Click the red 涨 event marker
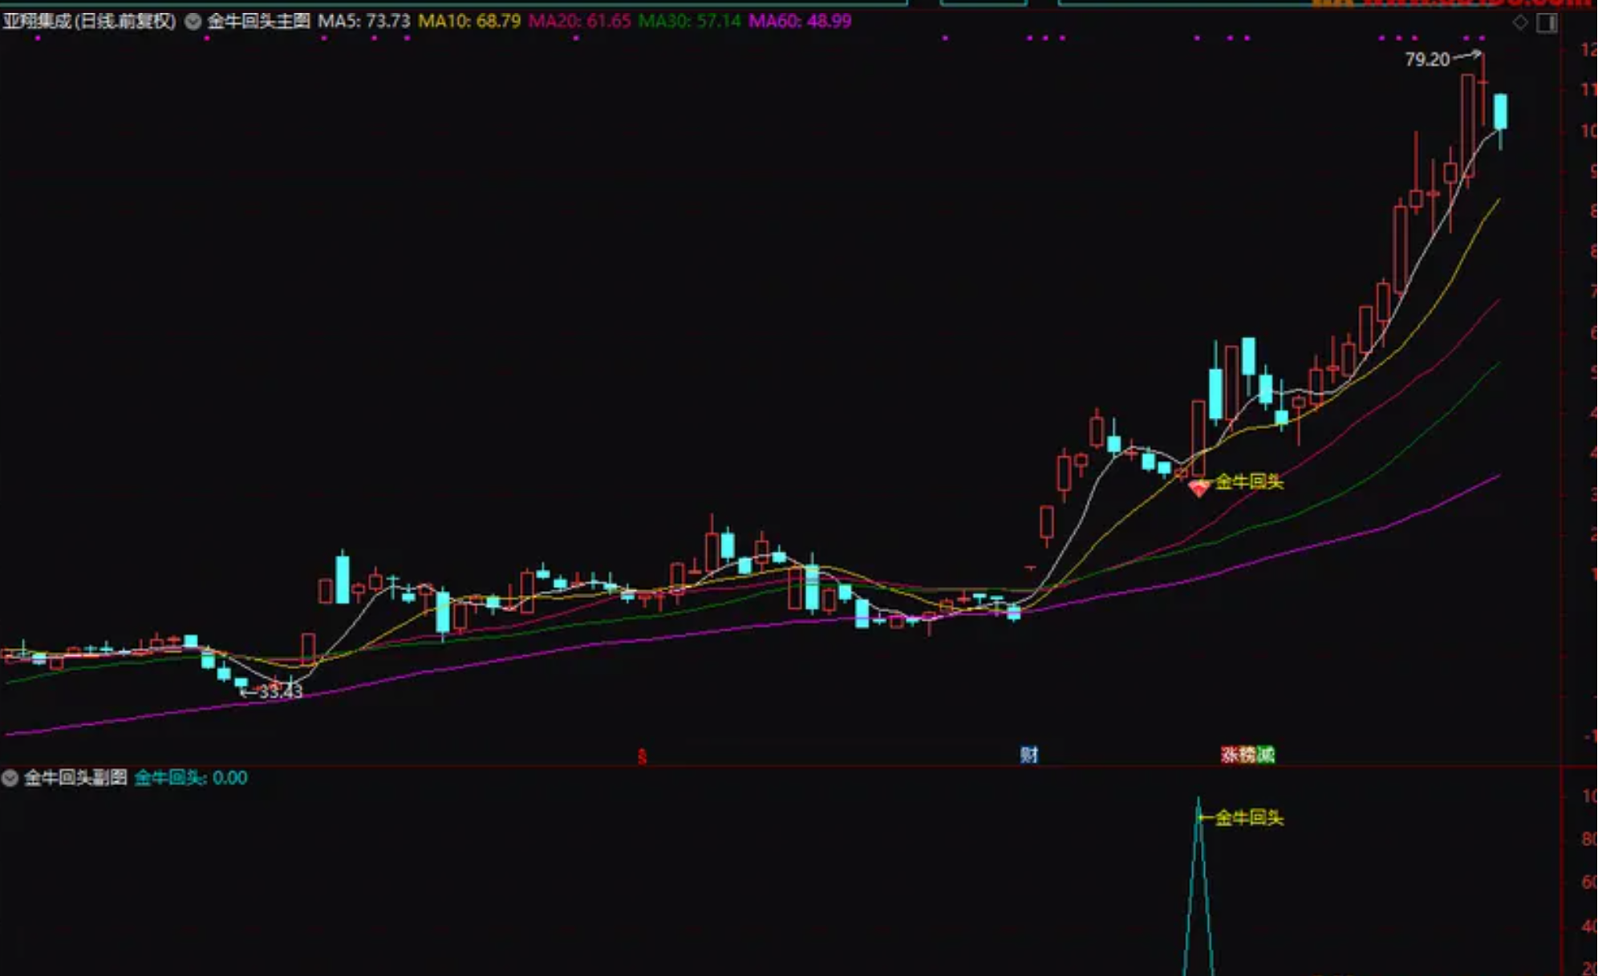The image size is (1598, 976). pos(1229,755)
